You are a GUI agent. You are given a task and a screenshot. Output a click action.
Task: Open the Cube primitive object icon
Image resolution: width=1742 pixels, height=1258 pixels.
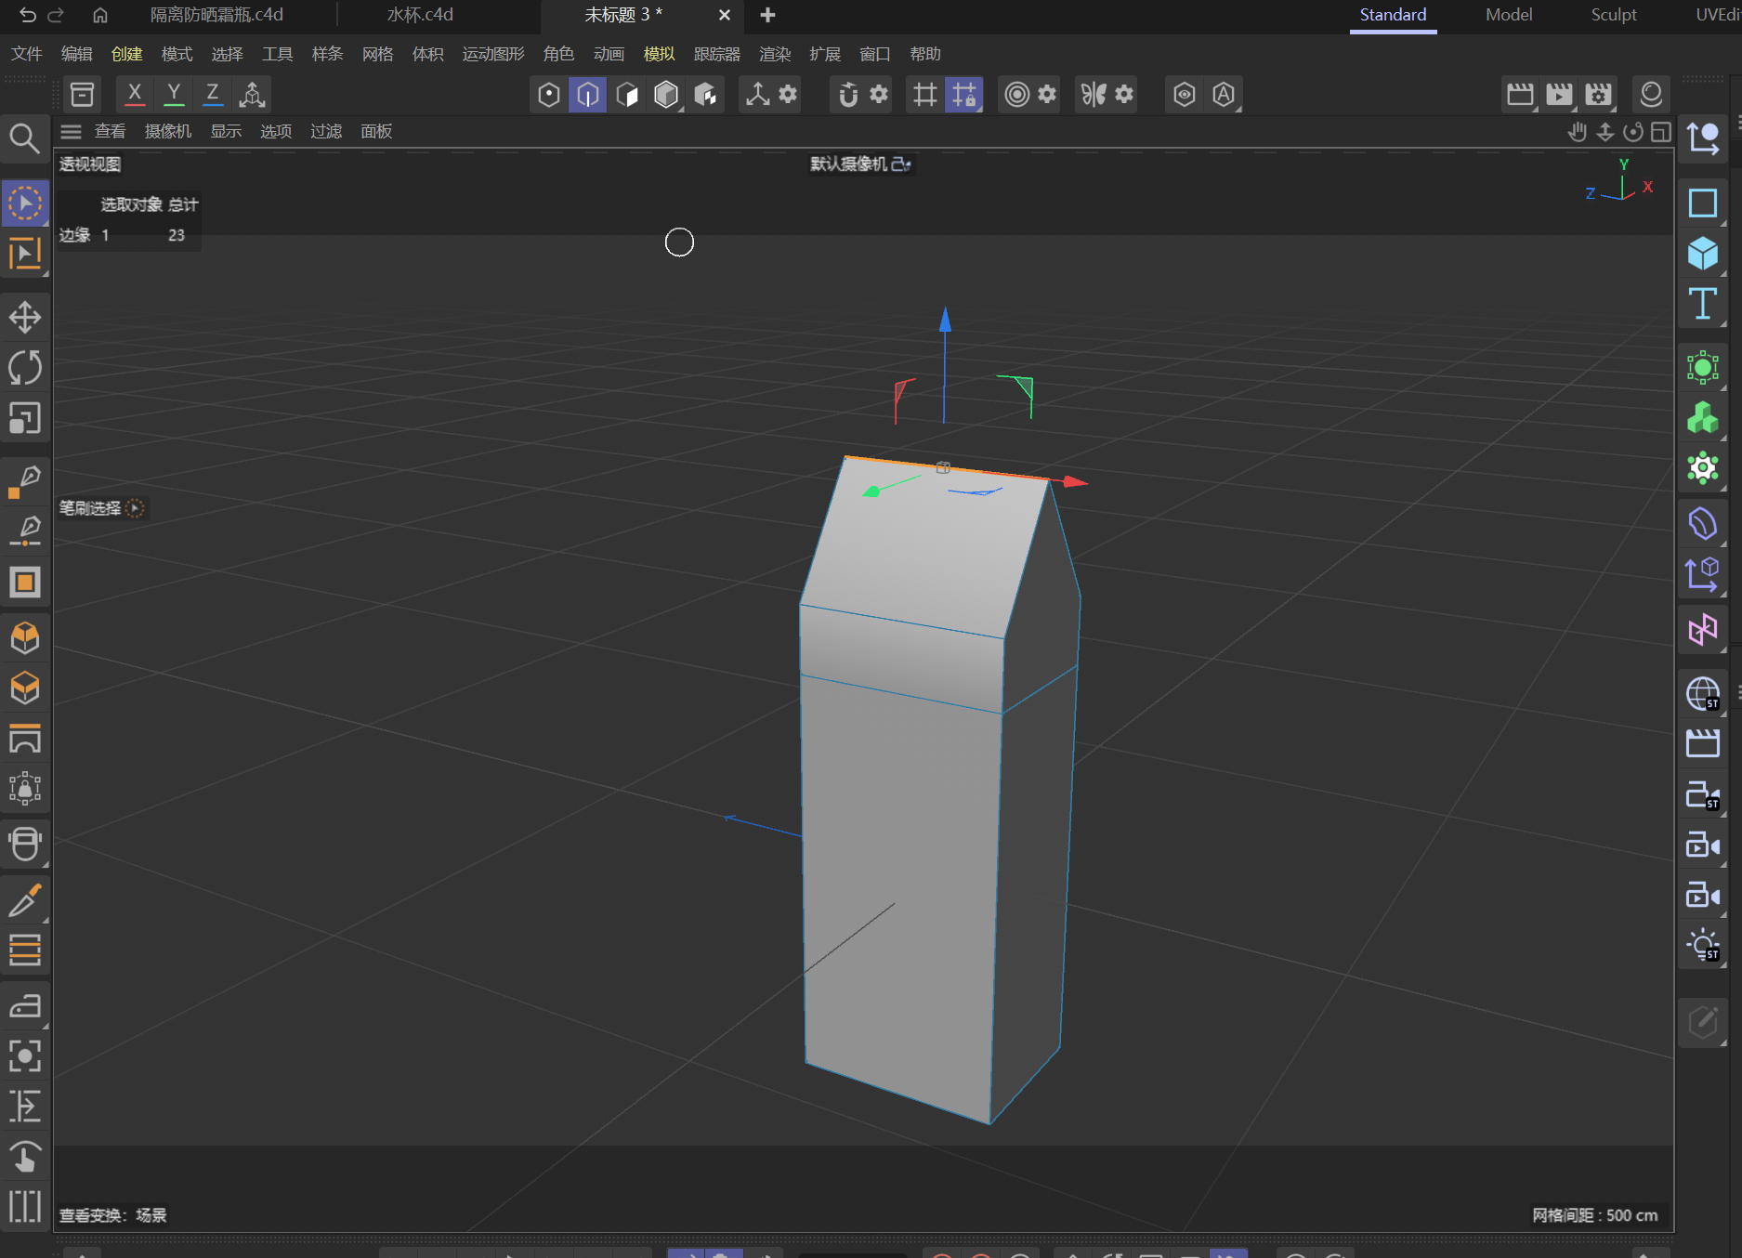tap(1703, 253)
